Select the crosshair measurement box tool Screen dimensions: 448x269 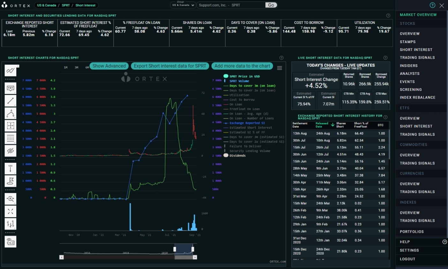[x=11, y=126]
